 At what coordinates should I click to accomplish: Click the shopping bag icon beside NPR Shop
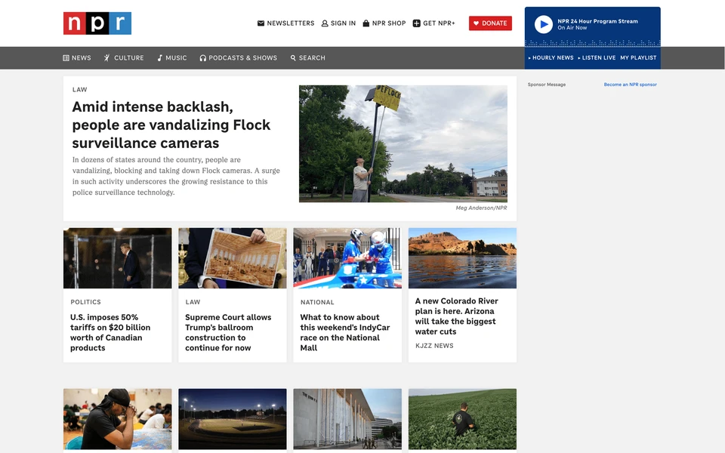(366, 23)
